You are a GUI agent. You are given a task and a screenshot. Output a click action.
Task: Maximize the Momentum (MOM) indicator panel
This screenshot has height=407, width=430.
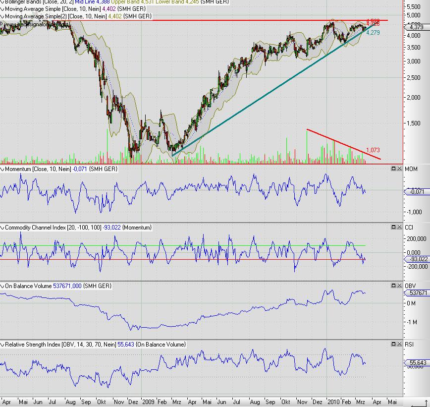coord(393,169)
